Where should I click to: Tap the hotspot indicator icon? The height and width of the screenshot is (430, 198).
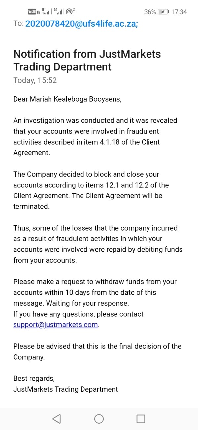(x=70, y=12)
